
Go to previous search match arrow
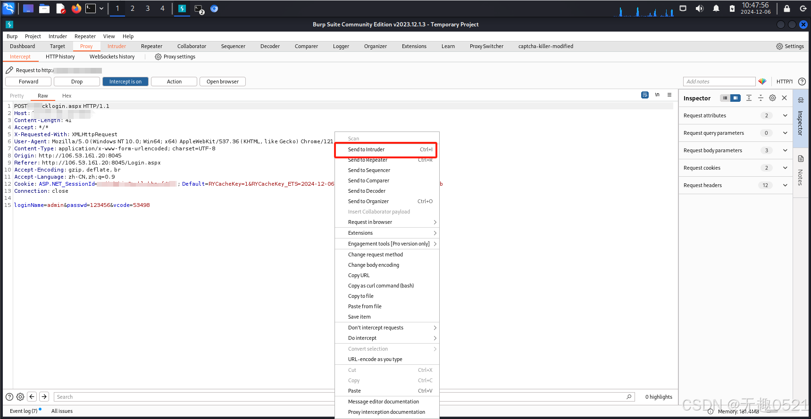(x=32, y=397)
